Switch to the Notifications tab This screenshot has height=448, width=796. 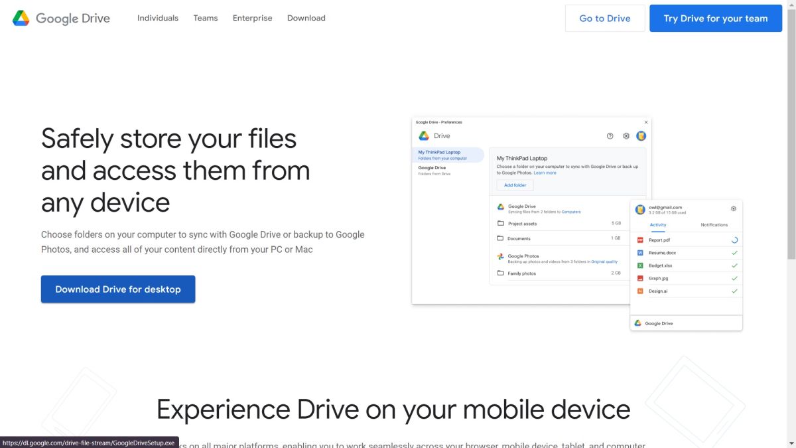click(714, 224)
